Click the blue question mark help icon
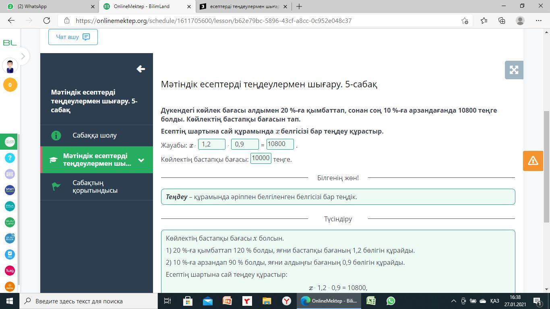 pos(10,158)
